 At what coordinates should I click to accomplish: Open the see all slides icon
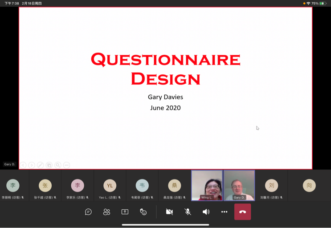pyautogui.click(x=49, y=165)
